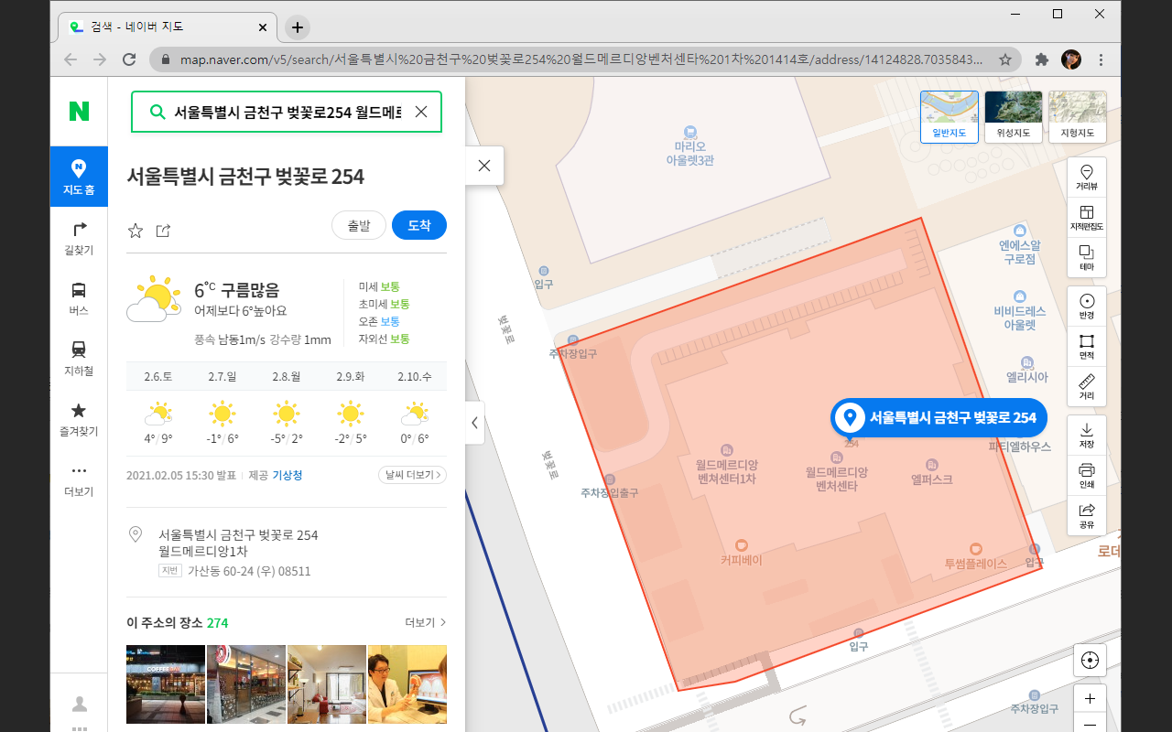Open the doctor photo thumbnail
This screenshot has width=1172, height=732.
407,684
